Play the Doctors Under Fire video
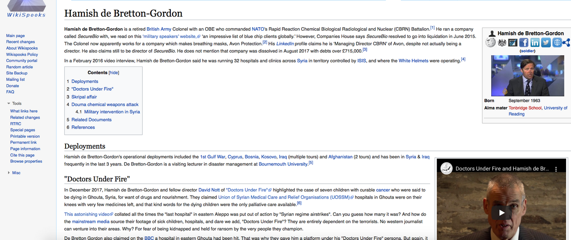Image resolution: width=571 pixels, height=240 pixels. tap(501, 212)
